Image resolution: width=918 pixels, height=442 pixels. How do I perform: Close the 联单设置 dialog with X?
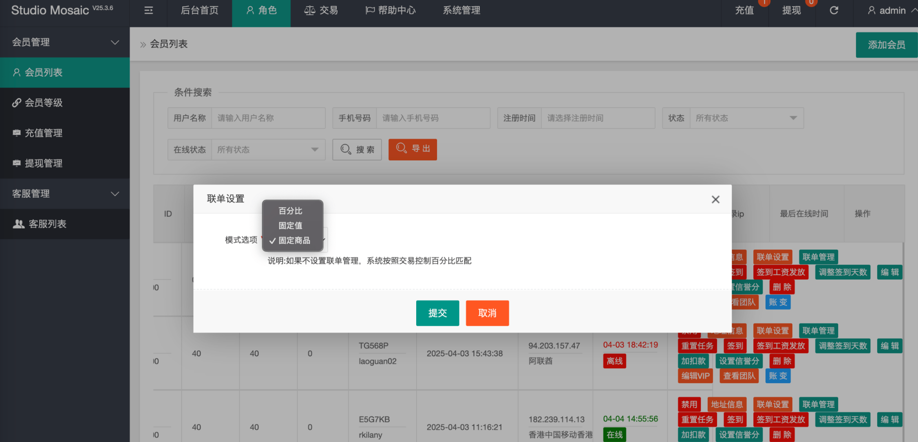[x=715, y=199]
